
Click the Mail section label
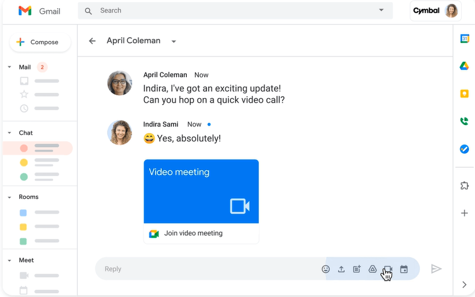(x=25, y=67)
